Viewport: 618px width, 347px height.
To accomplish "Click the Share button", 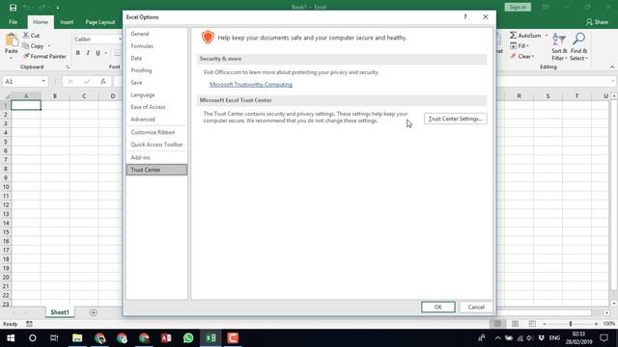I will [x=597, y=22].
